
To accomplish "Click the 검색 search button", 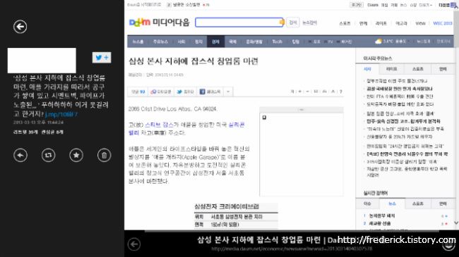I will (x=293, y=23).
